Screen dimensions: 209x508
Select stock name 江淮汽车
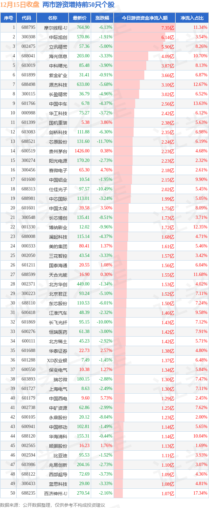point(58,313)
